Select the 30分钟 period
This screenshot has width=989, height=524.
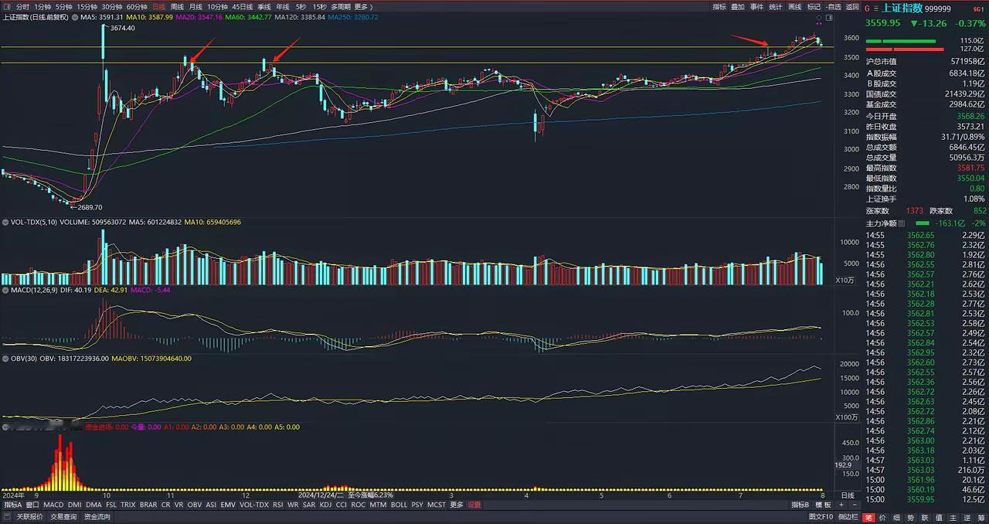click(112, 6)
